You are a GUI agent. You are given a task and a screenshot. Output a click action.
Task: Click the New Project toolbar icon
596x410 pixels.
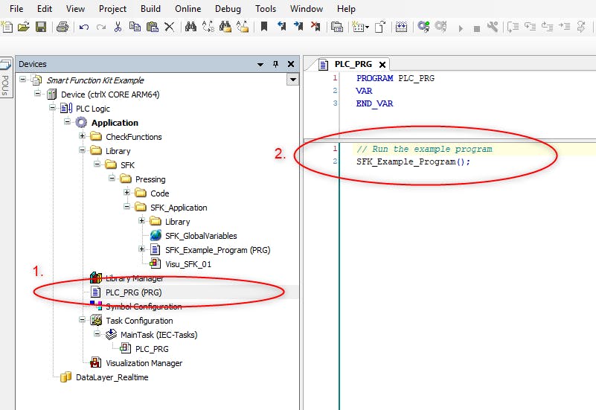tap(7, 27)
